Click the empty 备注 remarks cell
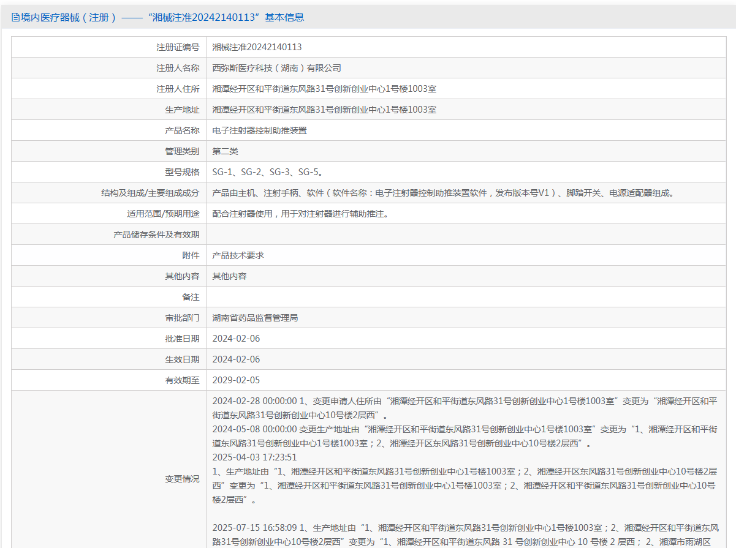The width and height of the screenshot is (736, 548). 465,297
